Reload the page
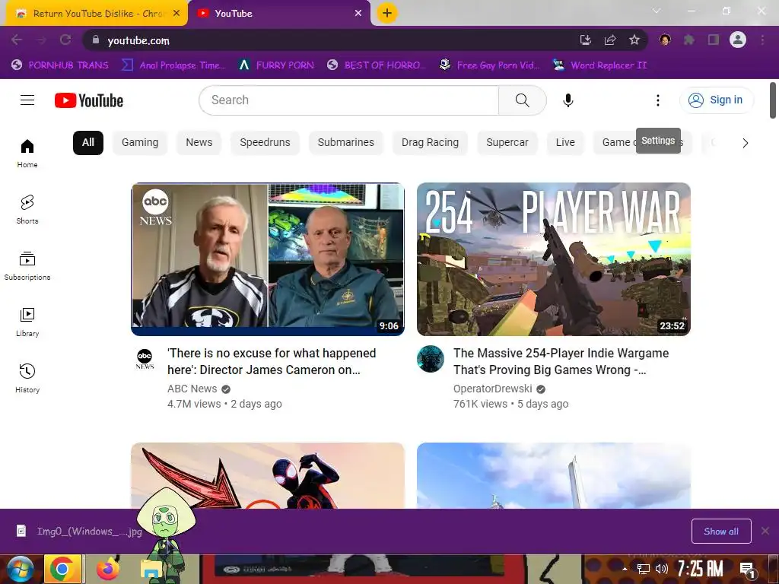Viewport: 779px width, 584px height. 65,40
